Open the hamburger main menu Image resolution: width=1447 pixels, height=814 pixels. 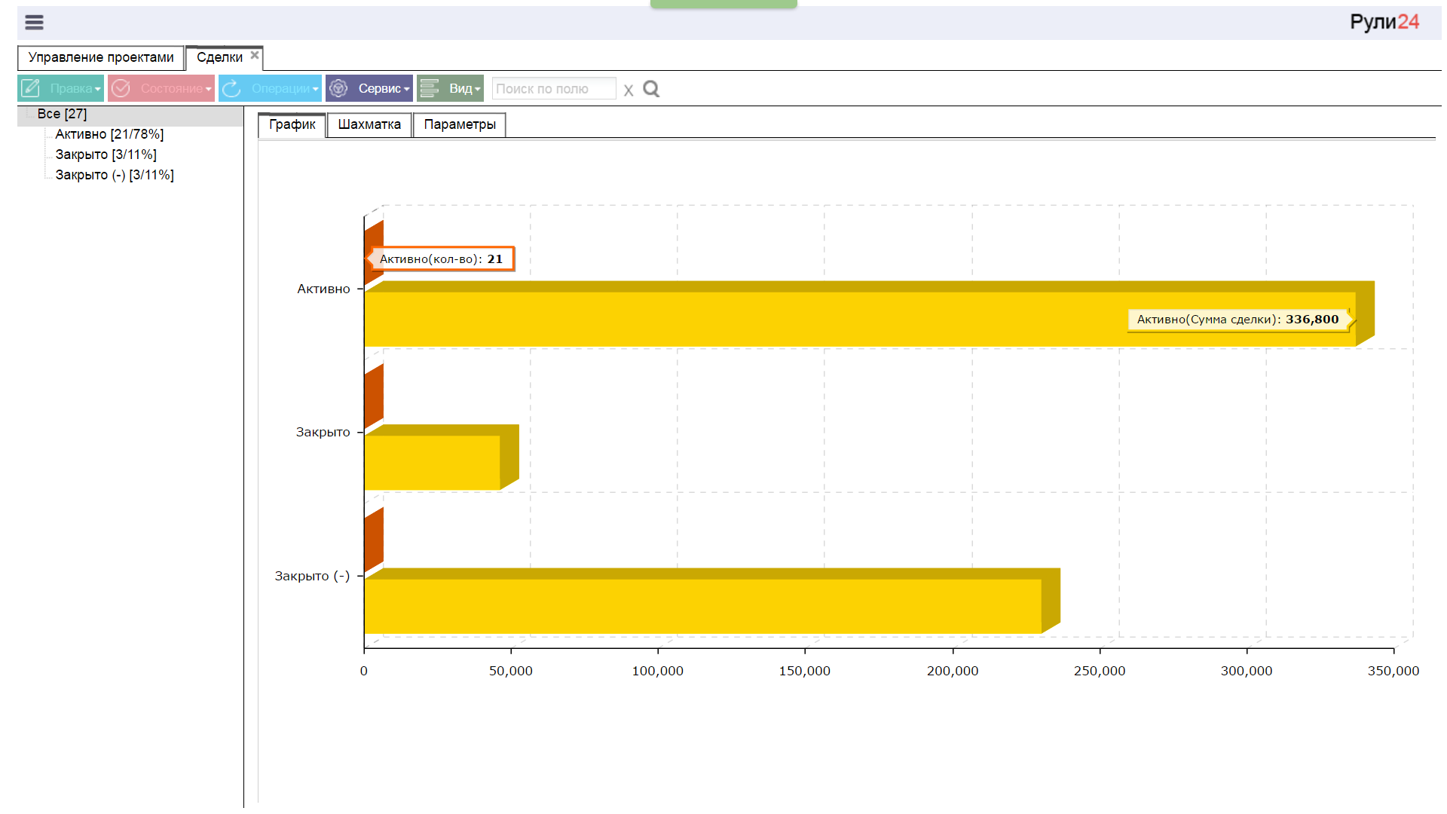(34, 23)
